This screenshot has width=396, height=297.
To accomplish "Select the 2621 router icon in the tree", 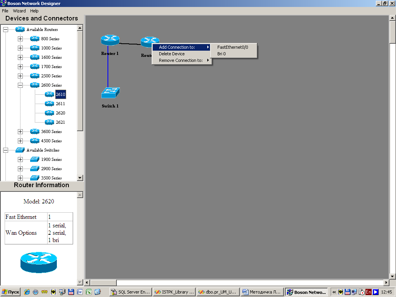I will (49, 122).
